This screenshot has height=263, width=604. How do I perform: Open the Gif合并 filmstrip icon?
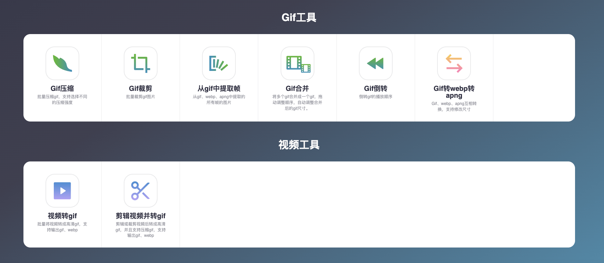[298, 63]
